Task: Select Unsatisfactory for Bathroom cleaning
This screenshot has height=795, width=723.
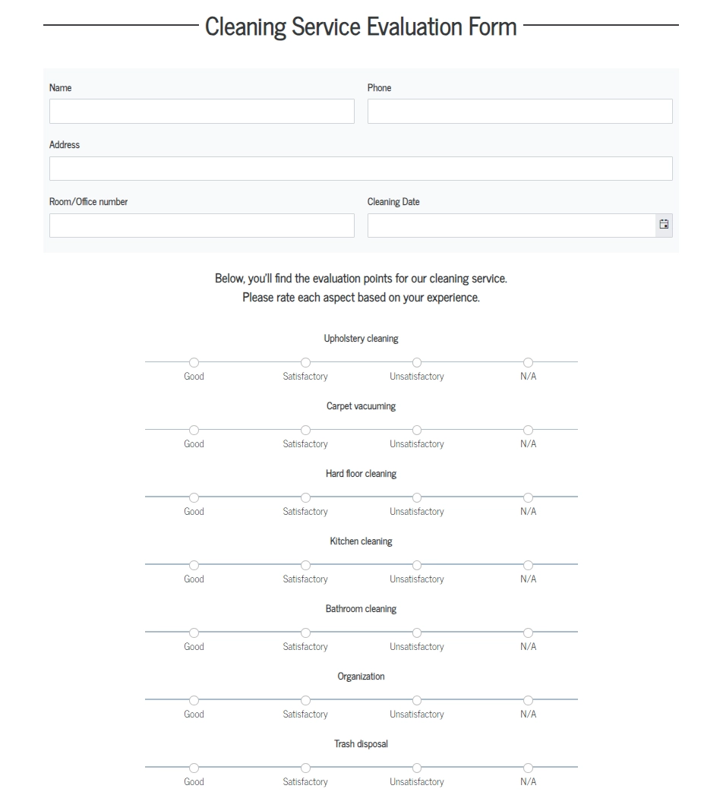Action: 416,633
